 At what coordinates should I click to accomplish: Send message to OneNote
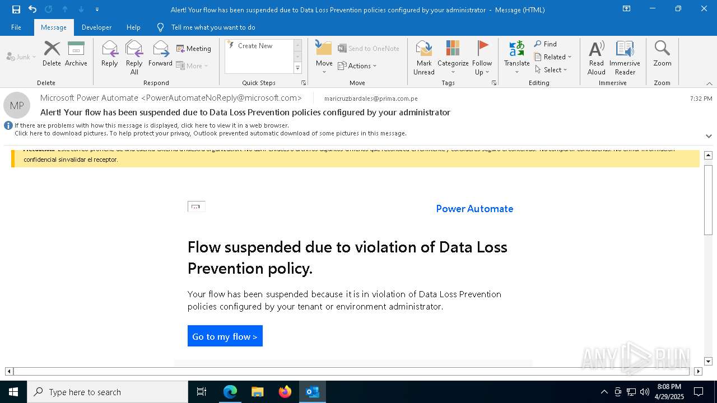click(369, 49)
